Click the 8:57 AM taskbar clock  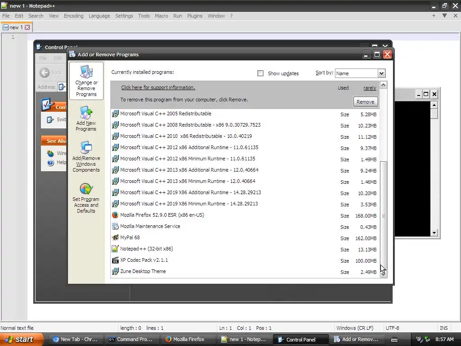point(444,339)
